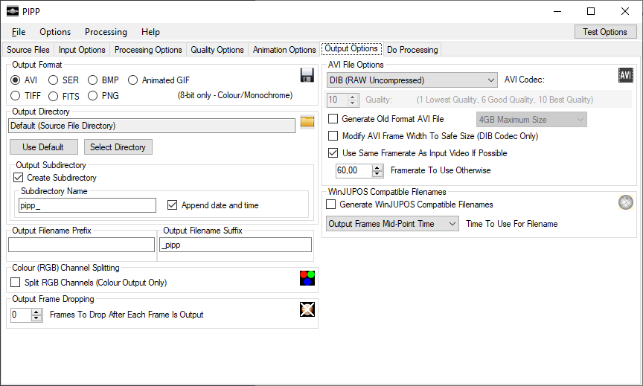Open the Options menu
643x386 pixels.
[55, 32]
